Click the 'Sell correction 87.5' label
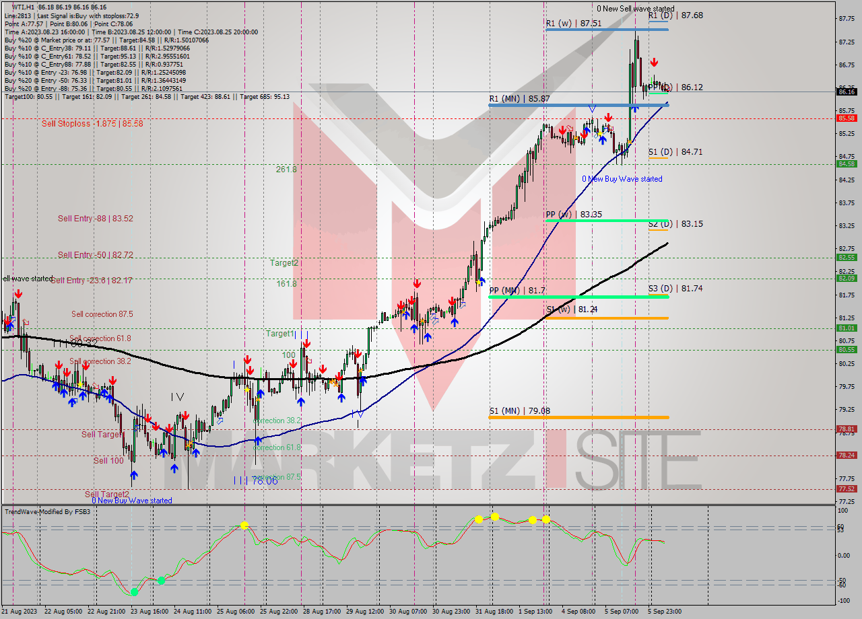Image resolution: width=862 pixels, height=619 pixels. click(102, 314)
